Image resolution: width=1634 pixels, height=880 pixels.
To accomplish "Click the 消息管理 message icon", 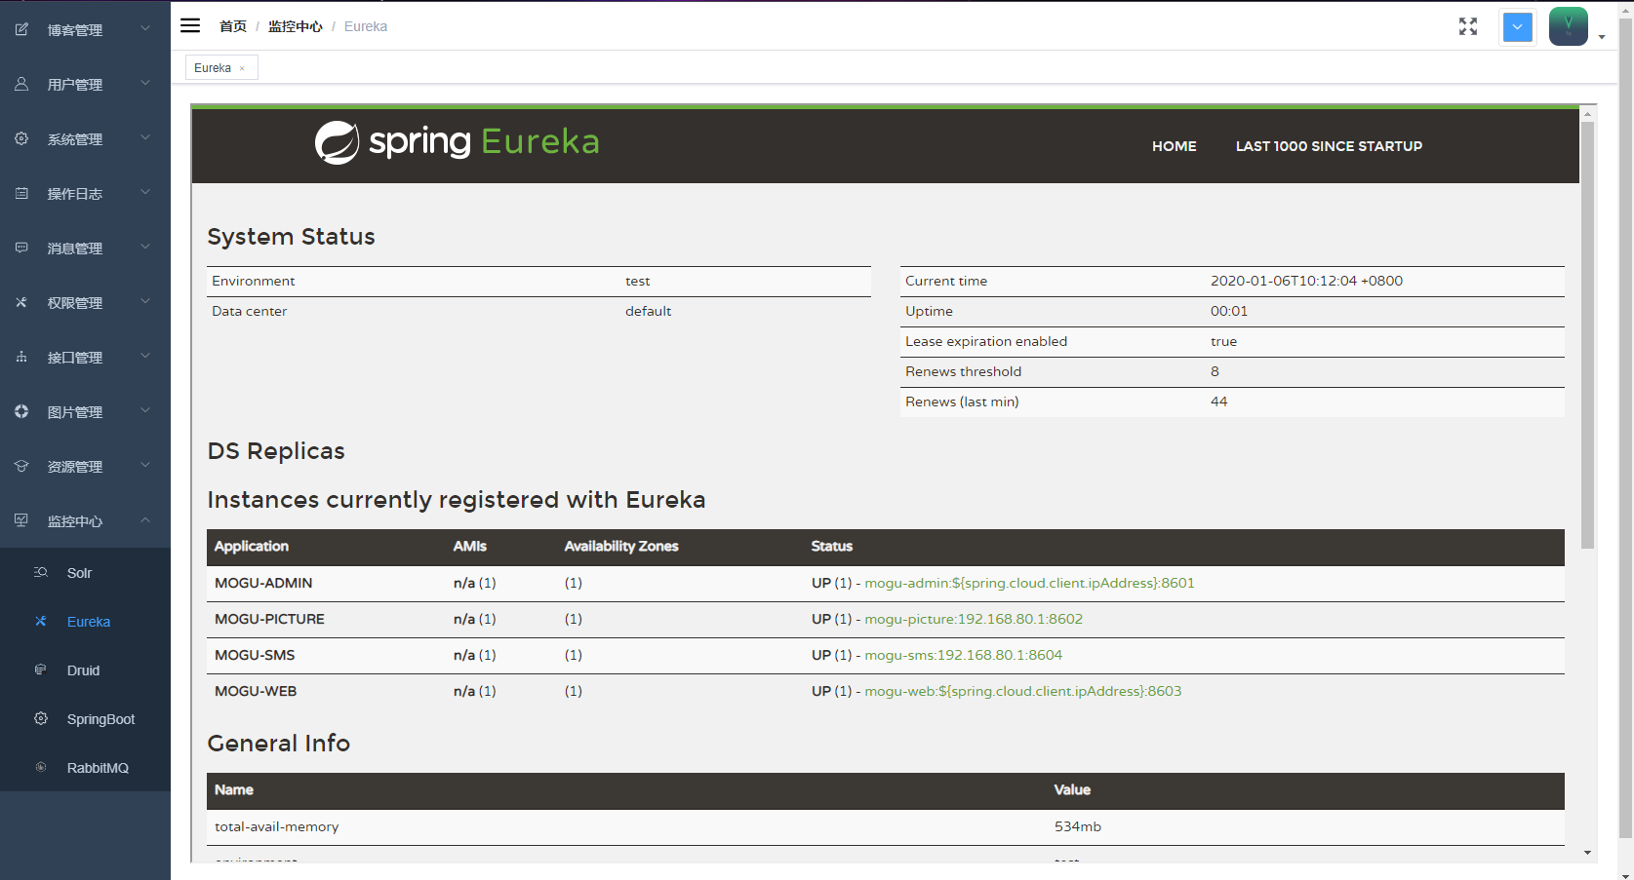I will pos(21,249).
